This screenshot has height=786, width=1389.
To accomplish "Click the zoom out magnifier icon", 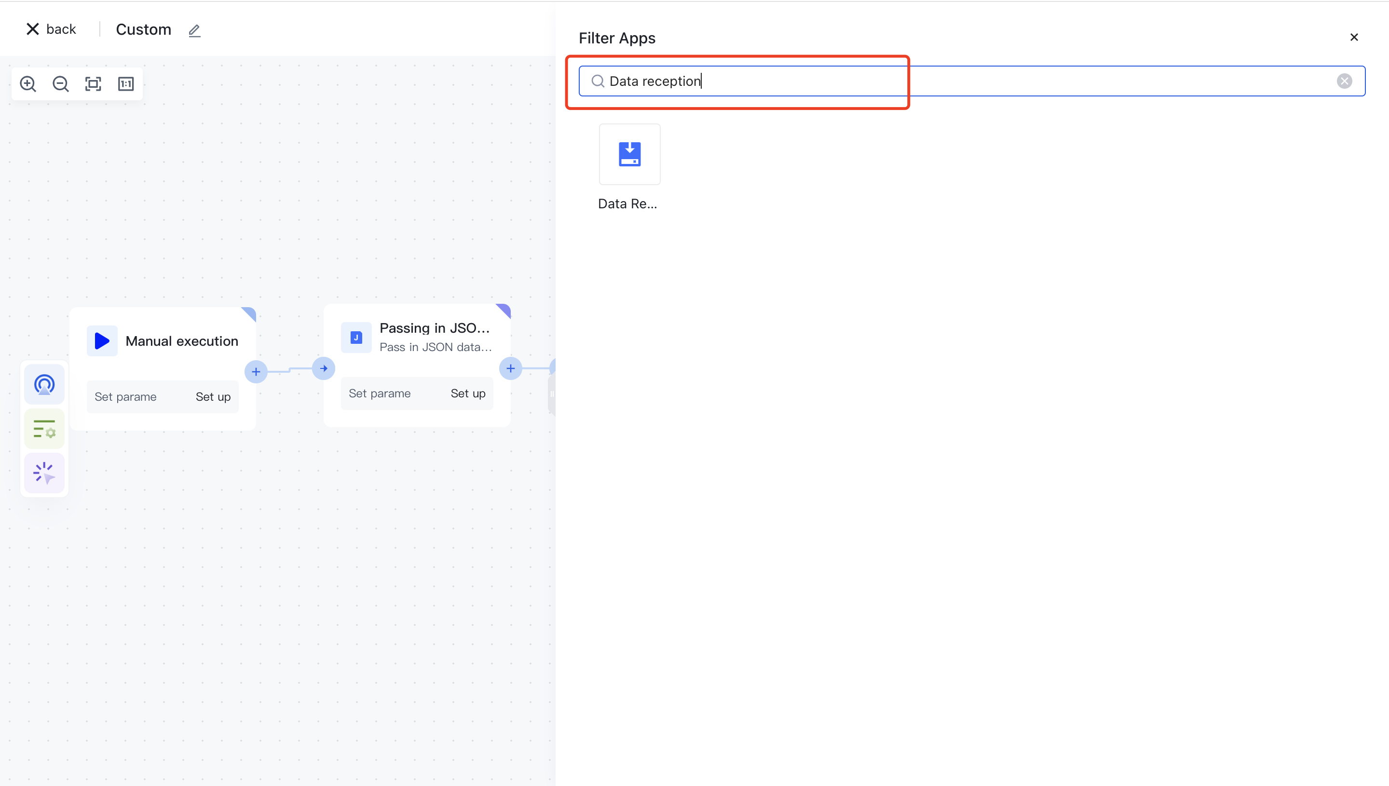I will [x=60, y=84].
